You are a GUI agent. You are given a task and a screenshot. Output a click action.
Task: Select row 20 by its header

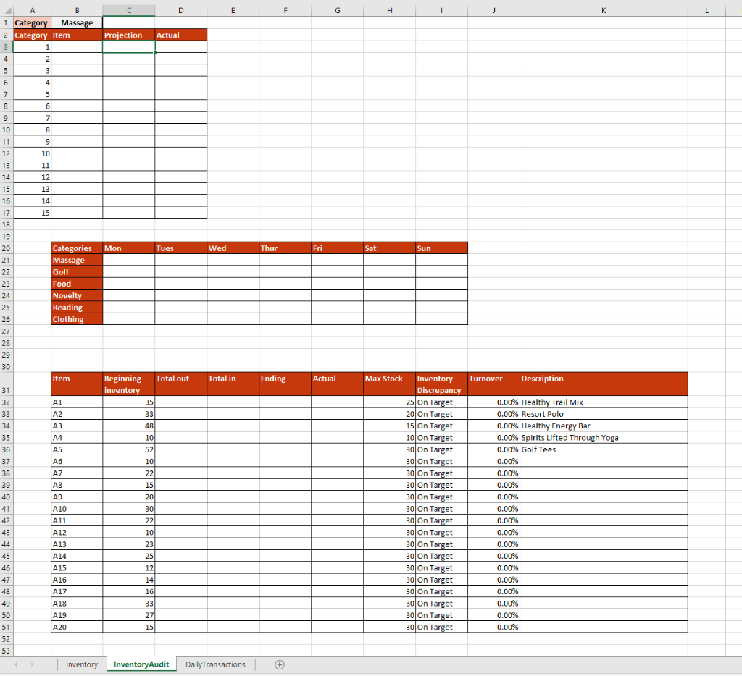click(7, 248)
